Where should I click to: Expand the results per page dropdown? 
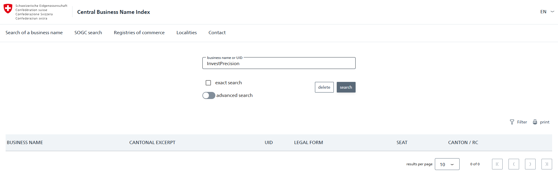click(x=447, y=164)
